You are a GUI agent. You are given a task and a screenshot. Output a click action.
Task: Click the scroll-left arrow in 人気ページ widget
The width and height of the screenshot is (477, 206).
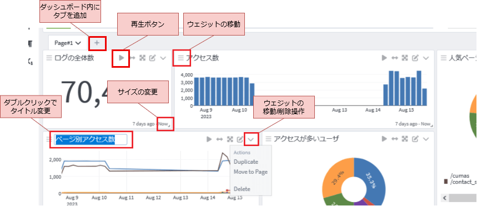point(445,198)
